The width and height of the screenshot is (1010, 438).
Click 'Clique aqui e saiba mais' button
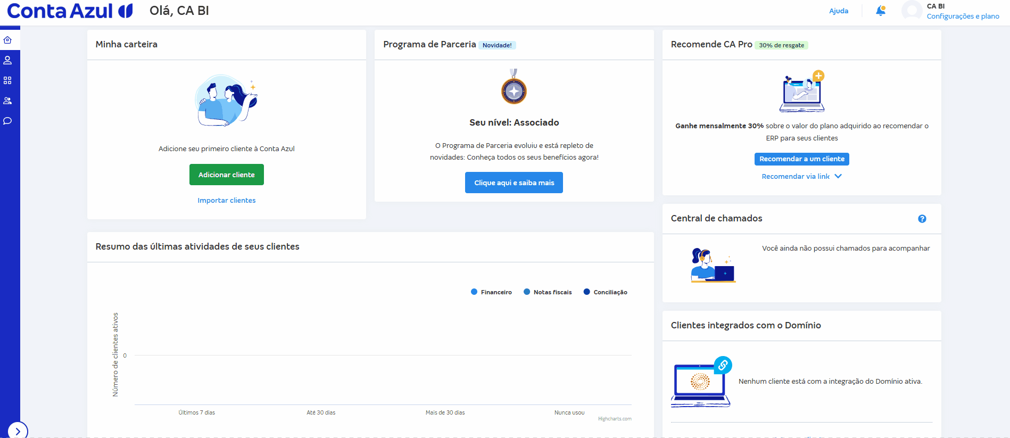click(514, 183)
